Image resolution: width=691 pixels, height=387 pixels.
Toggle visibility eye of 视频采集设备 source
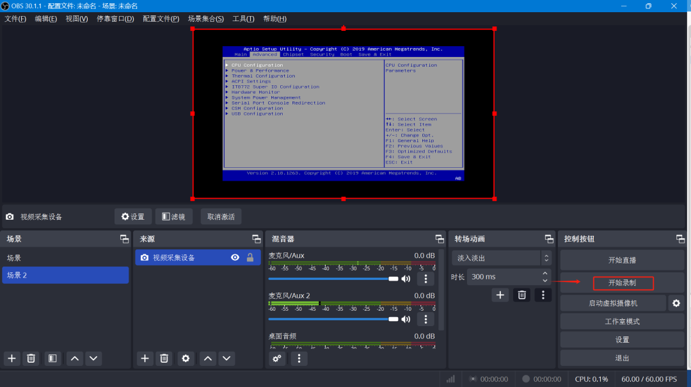click(235, 258)
